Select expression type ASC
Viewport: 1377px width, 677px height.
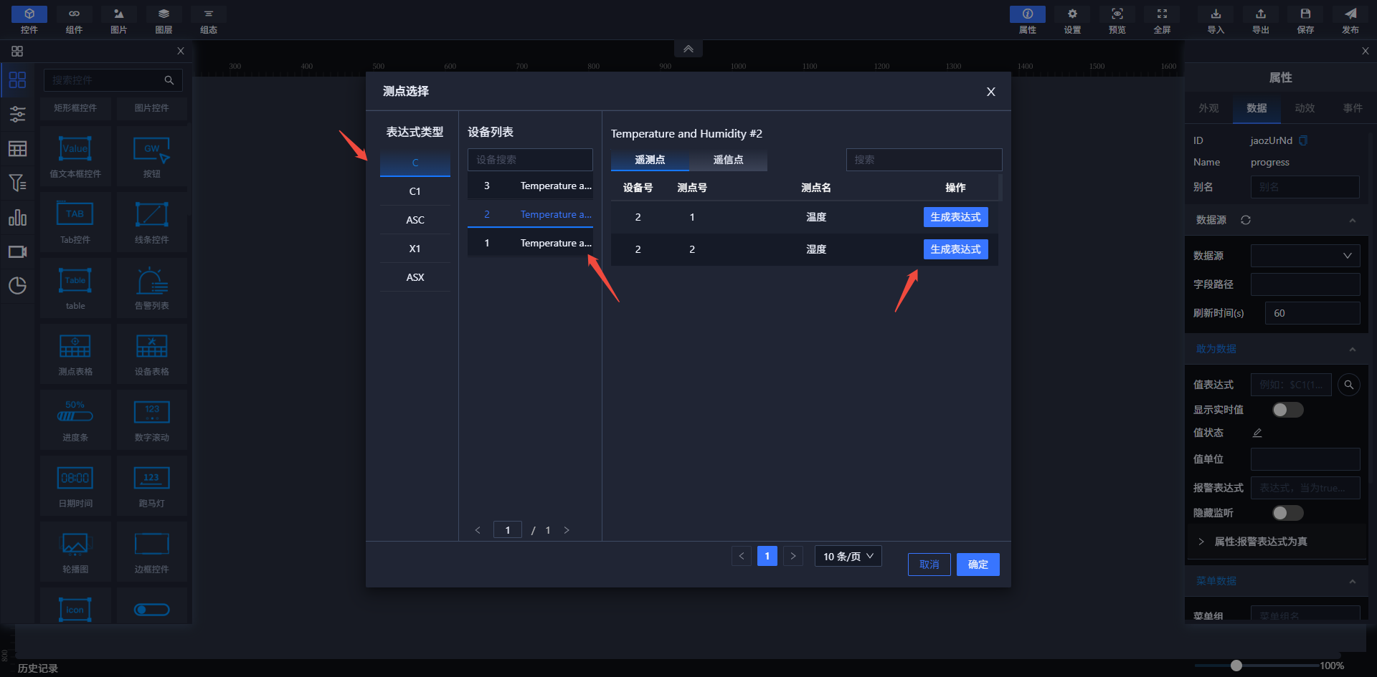coord(415,220)
